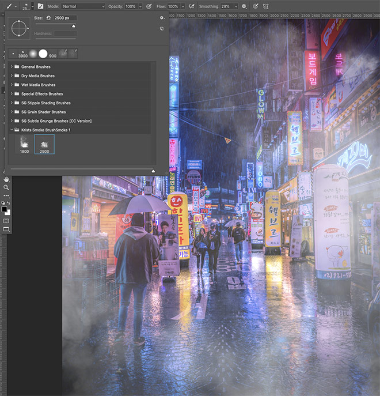Toggle Quick Mask mode
The image size is (380, 396).
6,221
